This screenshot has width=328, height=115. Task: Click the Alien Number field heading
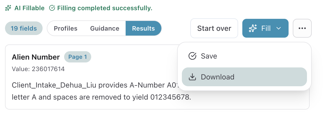pyautogui.click(x=36, y=57)
